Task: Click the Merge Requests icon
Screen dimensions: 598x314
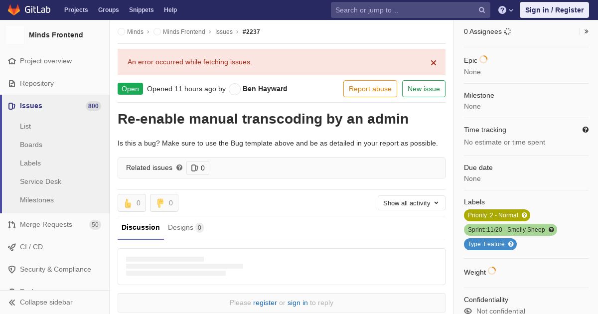Action: coord(12,224)
